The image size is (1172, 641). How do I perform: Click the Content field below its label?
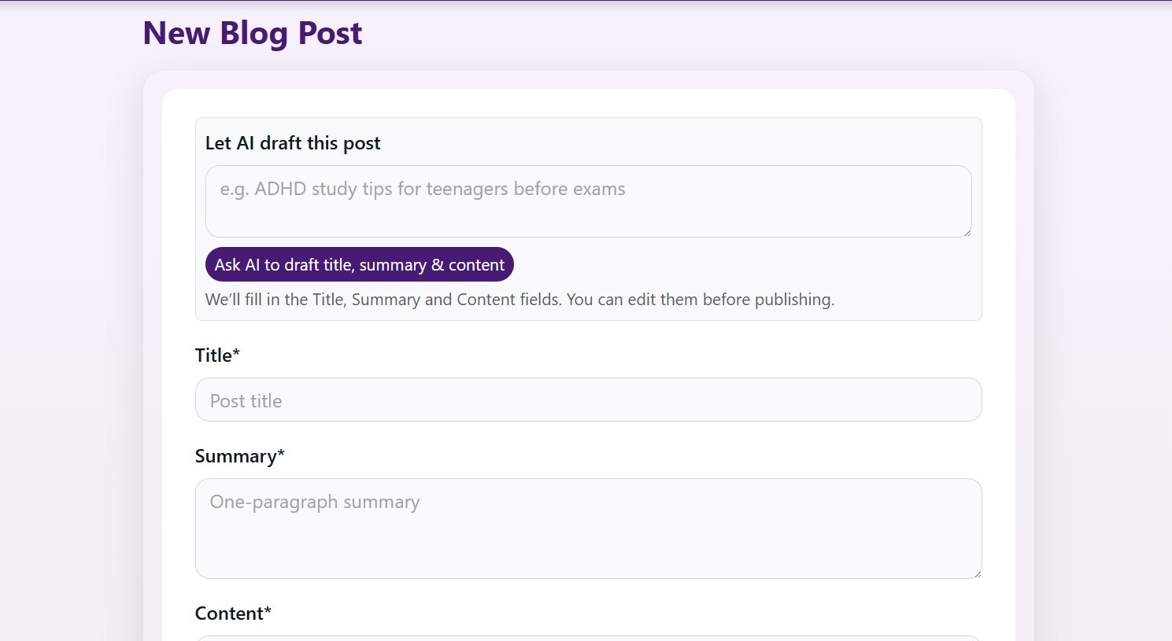588,637
